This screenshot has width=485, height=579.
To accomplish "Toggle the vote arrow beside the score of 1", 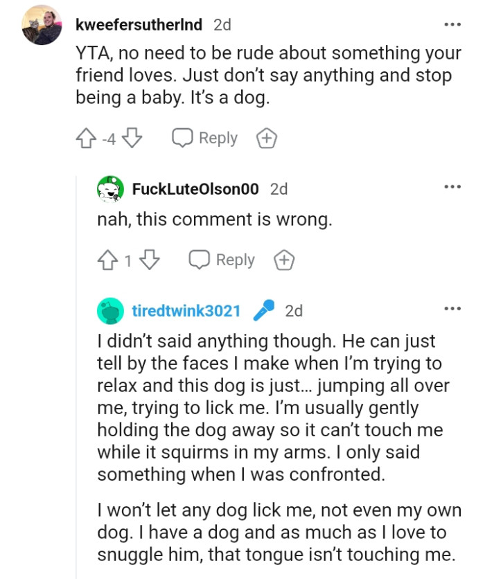I will point(106,260).
